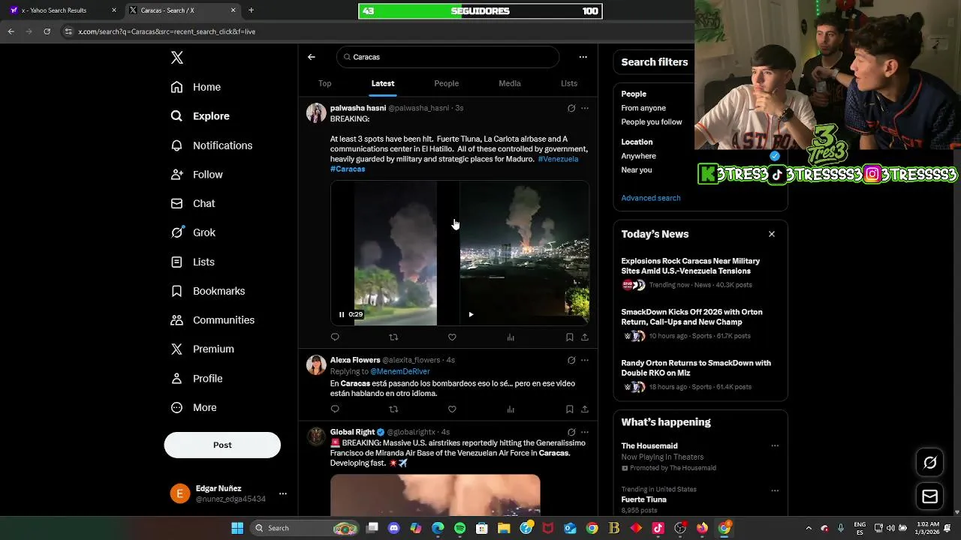Reply to palwasha hasni post

[335, 337]
